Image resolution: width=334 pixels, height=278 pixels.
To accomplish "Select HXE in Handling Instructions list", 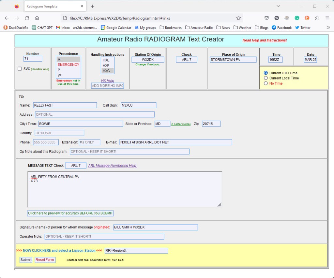I will coord(106,60).
